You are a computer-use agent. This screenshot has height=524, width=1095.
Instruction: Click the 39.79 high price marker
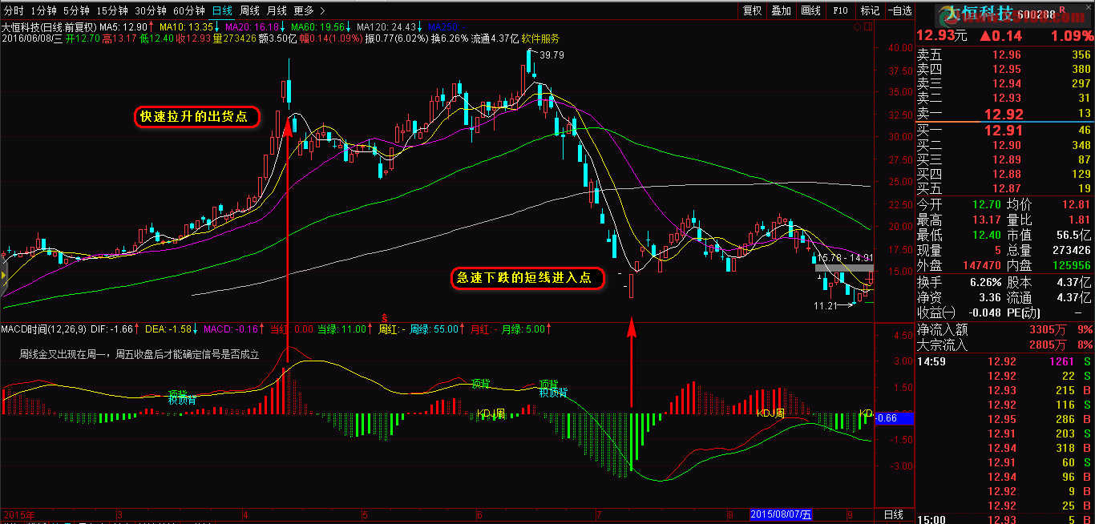[x=552, y=55]
